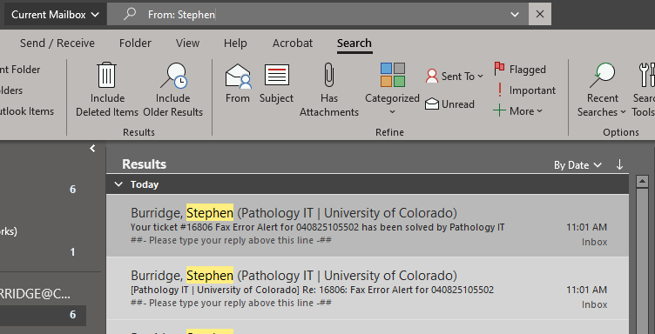Open the ticket #16806 solved email
655x334 pixels.
click(x=368, y=225)
